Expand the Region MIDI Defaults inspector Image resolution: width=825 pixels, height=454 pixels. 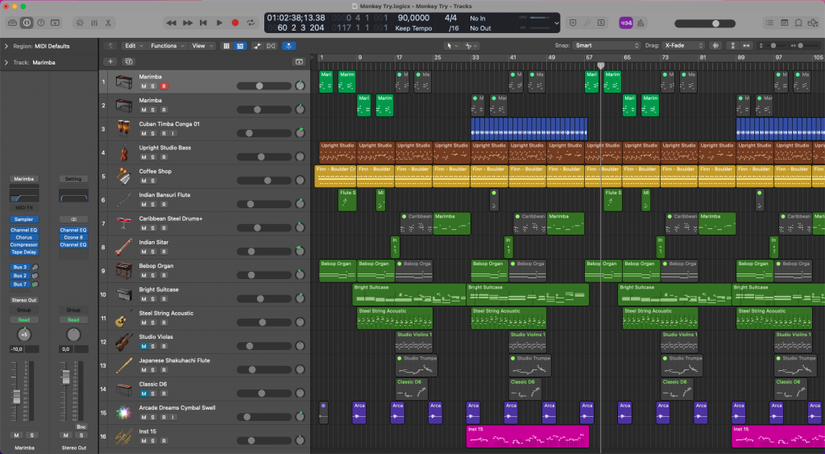[6, 46]
